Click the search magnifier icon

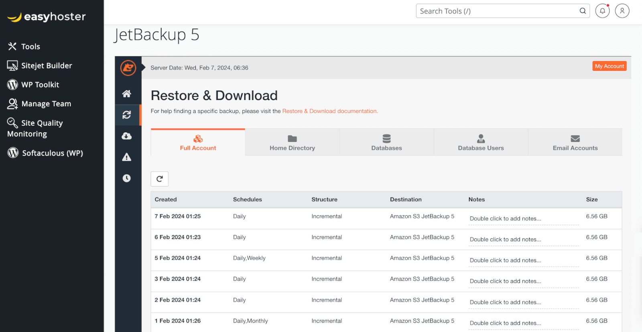click(583, 11)
